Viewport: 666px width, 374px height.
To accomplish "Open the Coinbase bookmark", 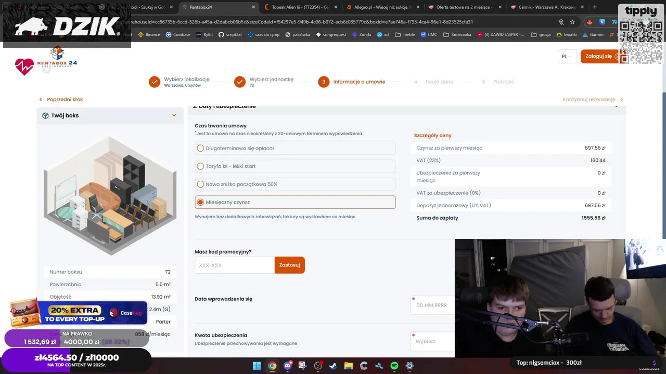I will pos(178,35).
